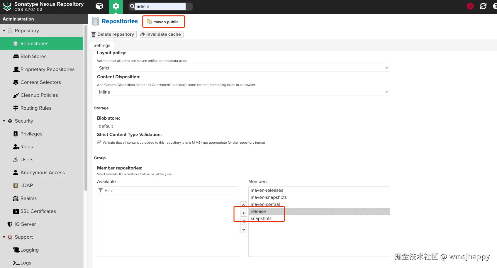Click the red system status alert icon
This screenshot has height=268, width=497.
click(x=470, y=6)
